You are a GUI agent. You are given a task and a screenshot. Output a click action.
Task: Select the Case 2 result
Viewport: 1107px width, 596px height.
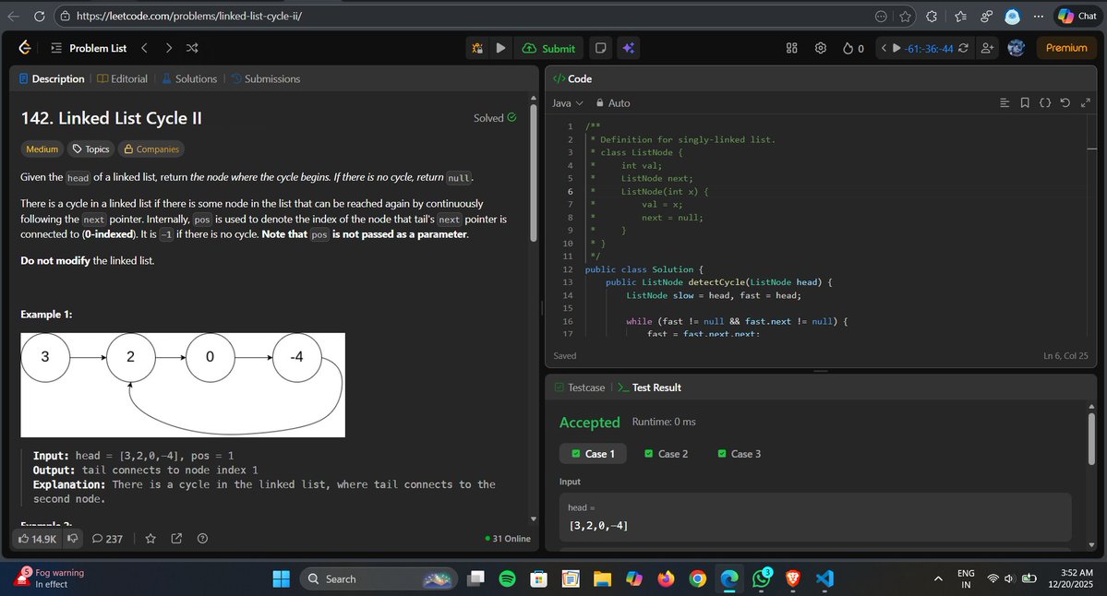point(666,454)
